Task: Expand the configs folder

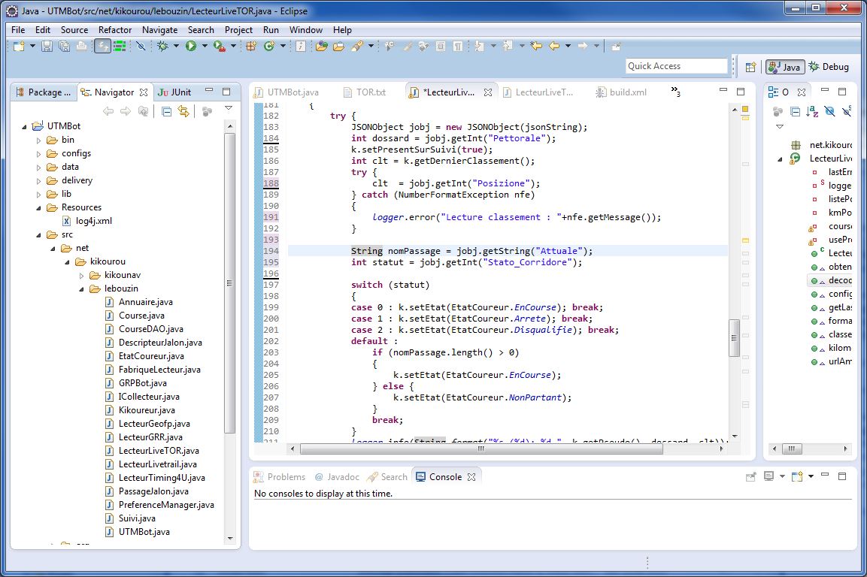Action: (x=40, y=153)
